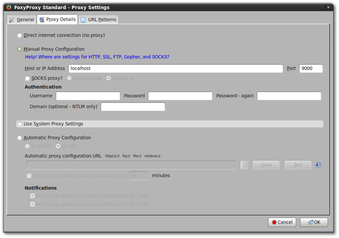Screen dimensions: 339x238
Task: Click the document icon on URL Patterns tab
Action: pyautogui.click(x=82, y=20)
